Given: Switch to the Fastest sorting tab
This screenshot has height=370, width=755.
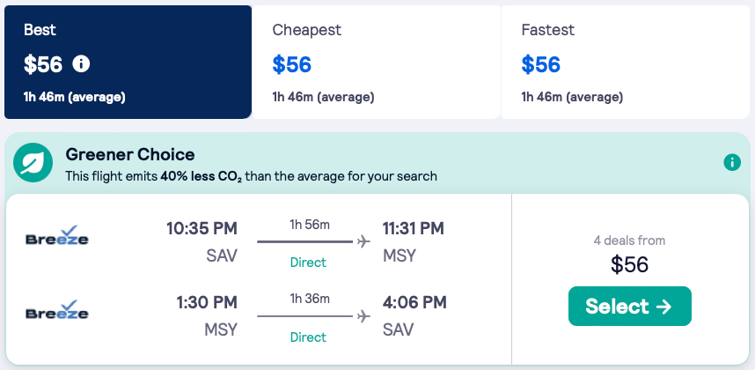Looking at the screenshot, I should [x=625, y=62].
